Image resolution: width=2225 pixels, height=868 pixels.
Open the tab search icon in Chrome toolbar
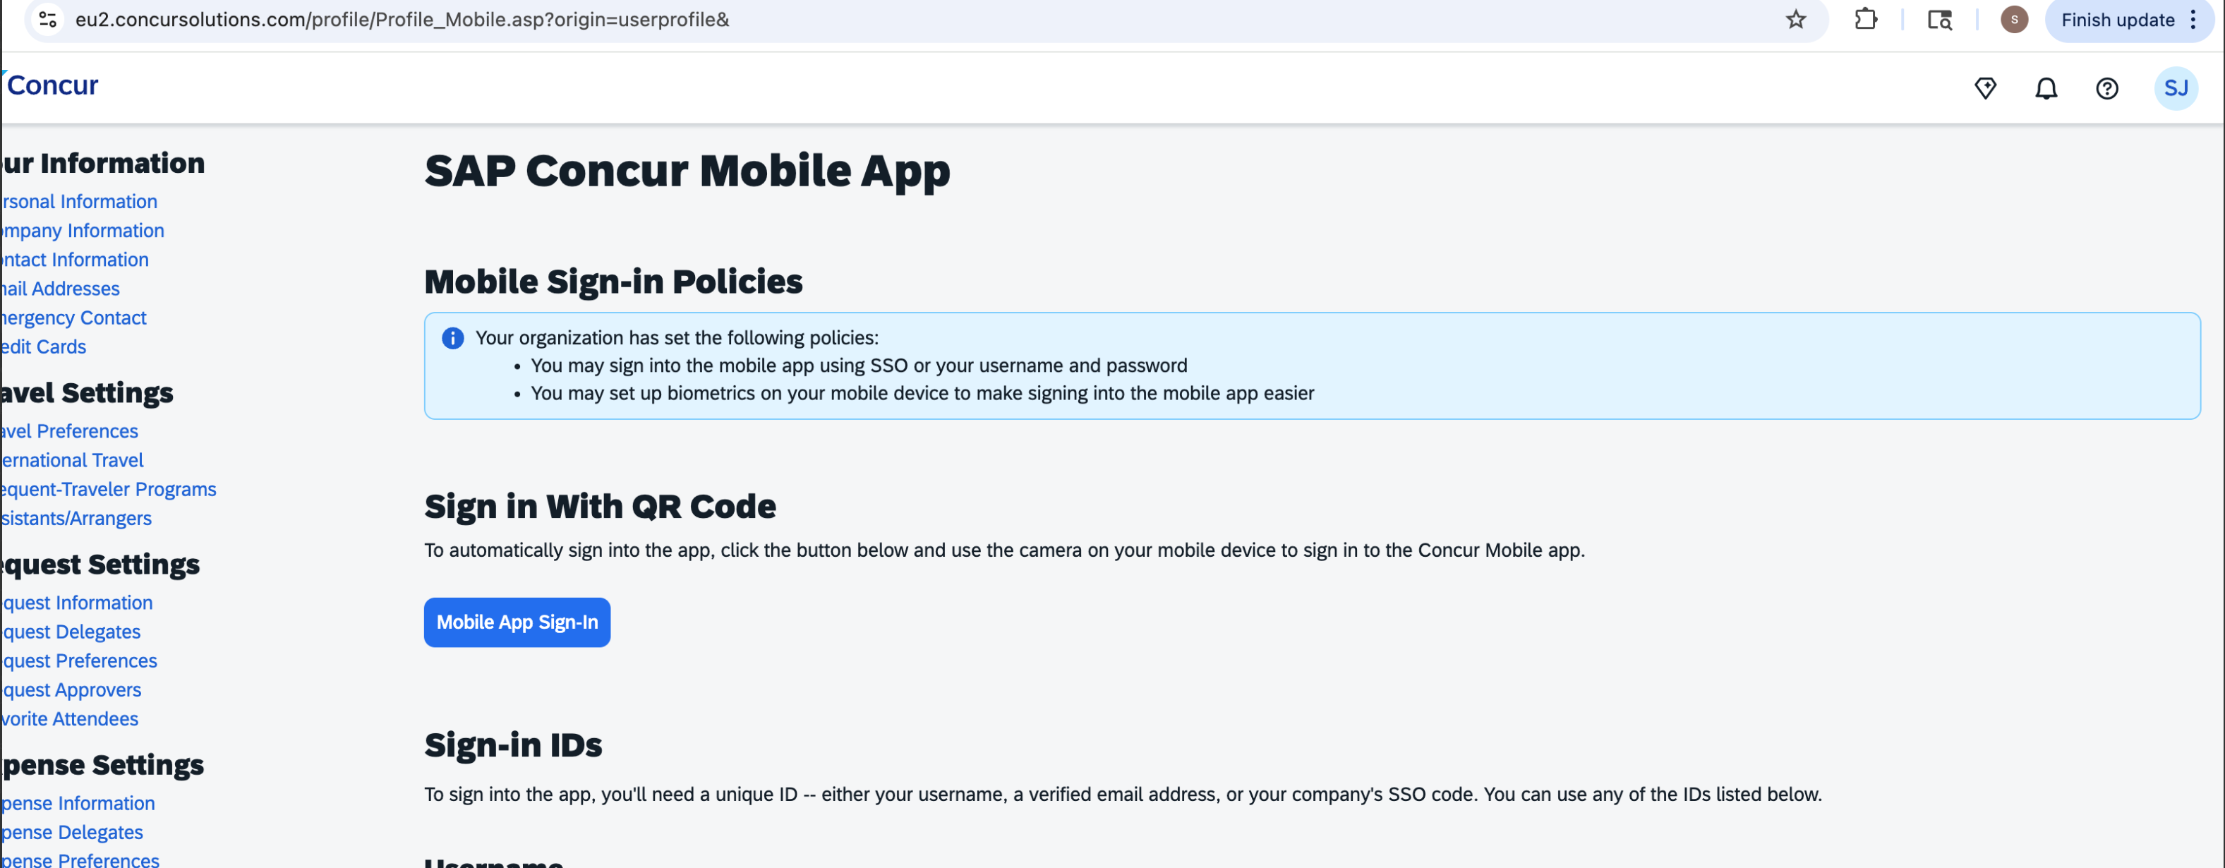click(x=1940, y=19)
